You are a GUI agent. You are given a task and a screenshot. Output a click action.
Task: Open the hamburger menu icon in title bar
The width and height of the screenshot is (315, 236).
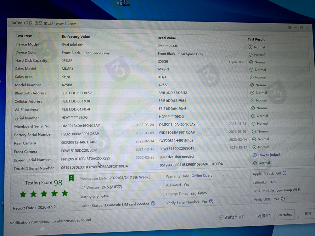tap(290, 27)
